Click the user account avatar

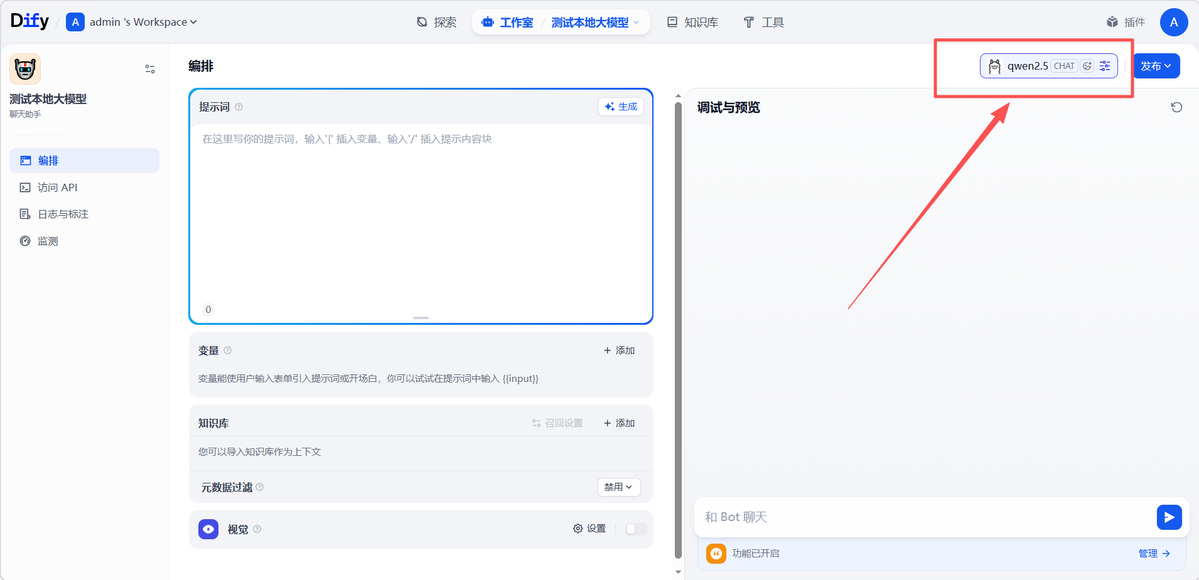[x=1174, y=22]
